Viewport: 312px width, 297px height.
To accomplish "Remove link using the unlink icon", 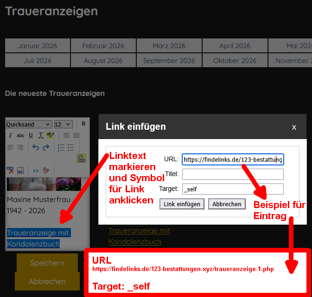I will [10, 171].
